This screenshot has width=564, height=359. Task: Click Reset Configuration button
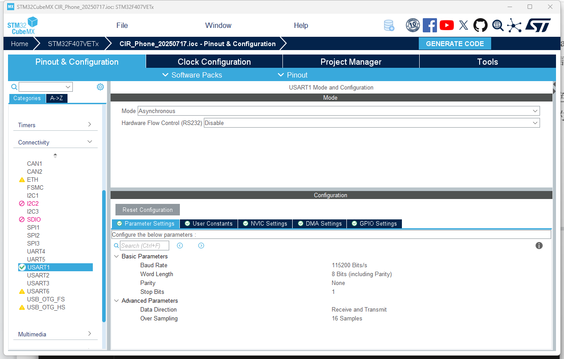147,210
